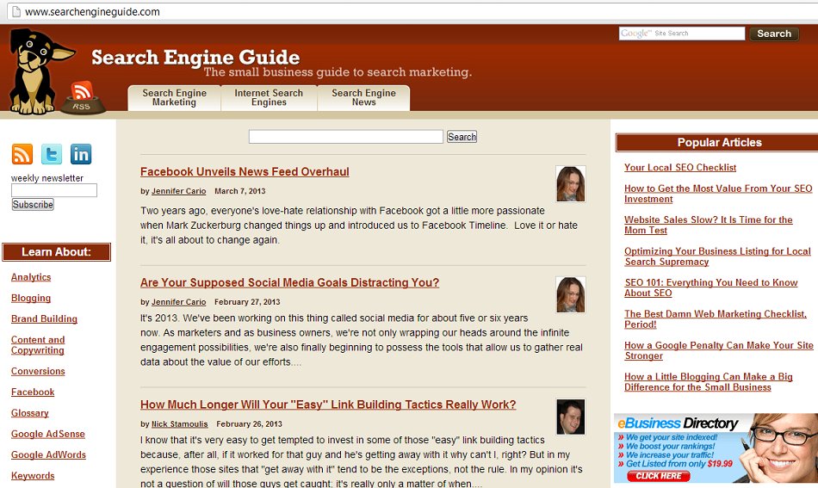Open the orange RSS feed icon in sidebar

click(x=22, y=154)
